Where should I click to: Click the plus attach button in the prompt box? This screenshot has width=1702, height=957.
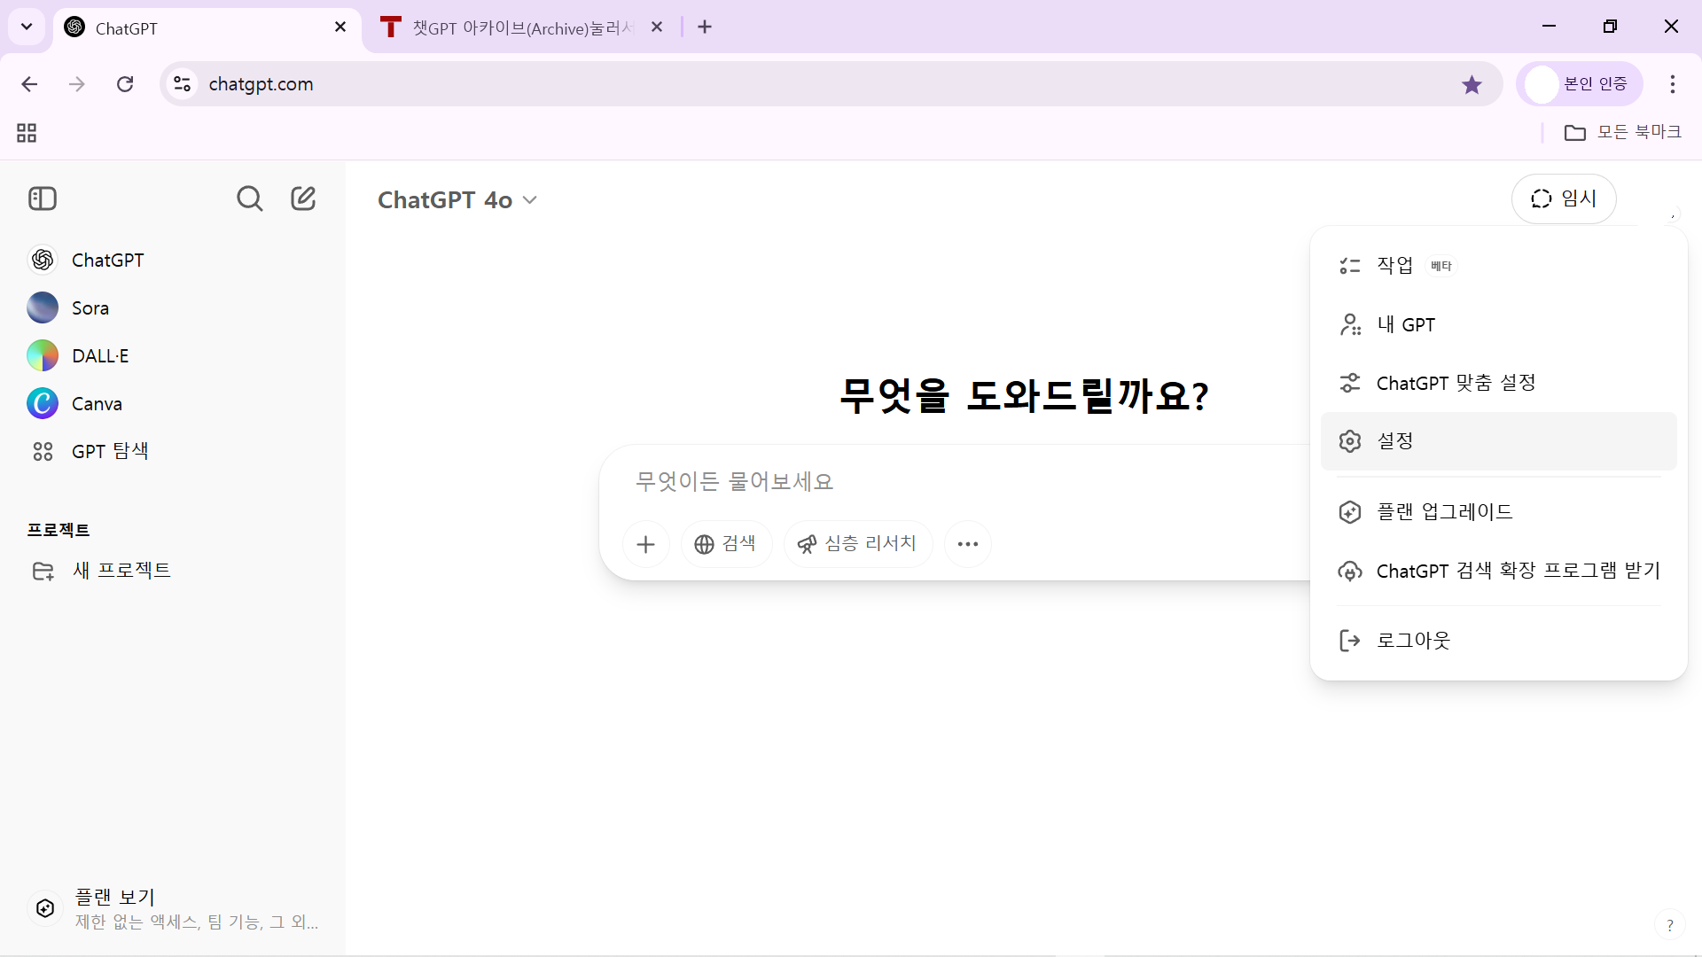click(x=645, y=544)
